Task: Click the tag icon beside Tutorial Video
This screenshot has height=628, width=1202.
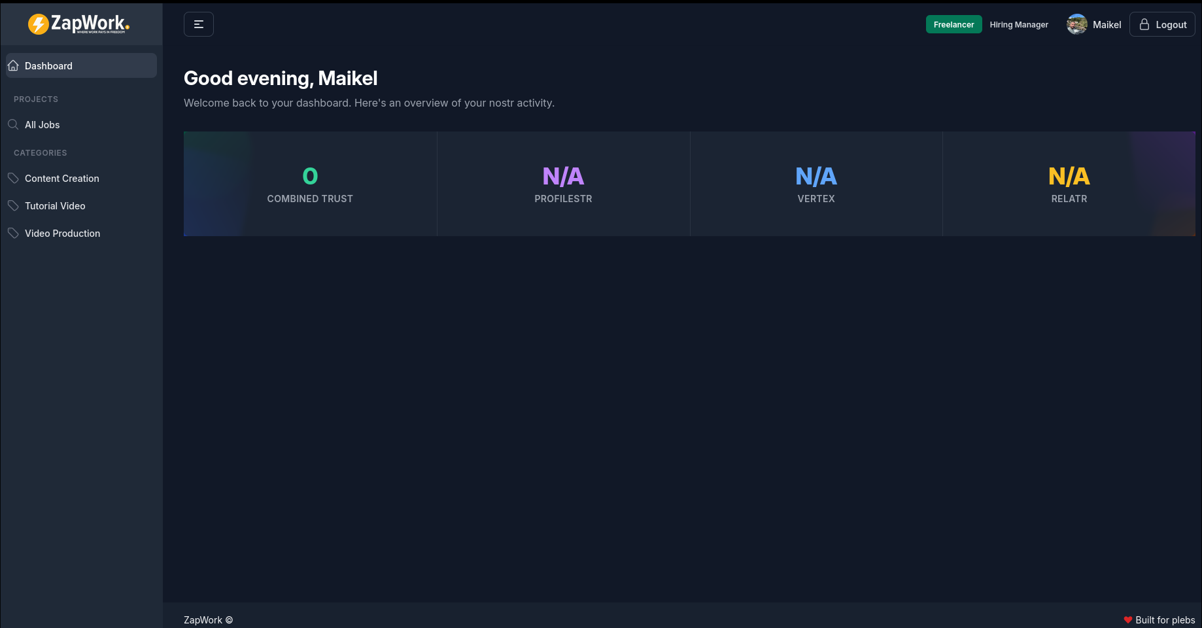Action: [13, 205]
